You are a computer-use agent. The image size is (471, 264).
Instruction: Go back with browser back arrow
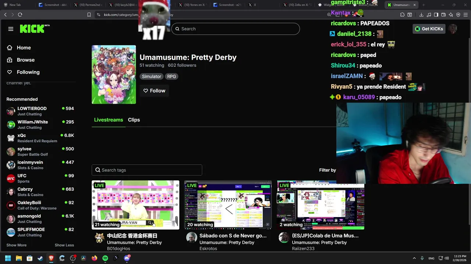(x=5, y=15)
